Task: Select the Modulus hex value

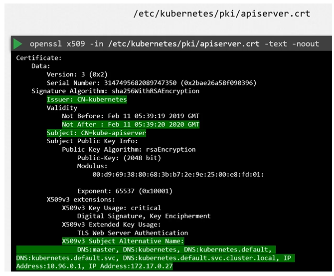Action: [x=178, y=175]
